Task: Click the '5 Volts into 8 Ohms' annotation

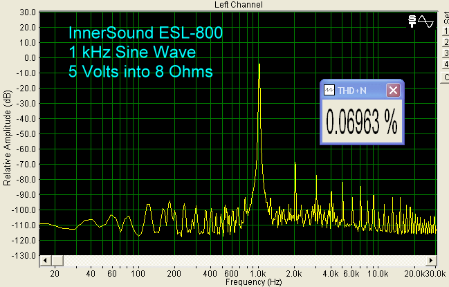Action: coord(140,71)
